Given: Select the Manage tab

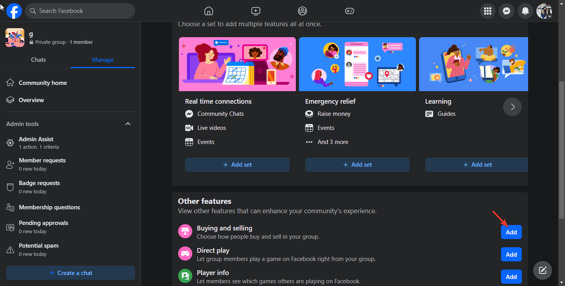Looking at the screenshot, I should point(103,60).
